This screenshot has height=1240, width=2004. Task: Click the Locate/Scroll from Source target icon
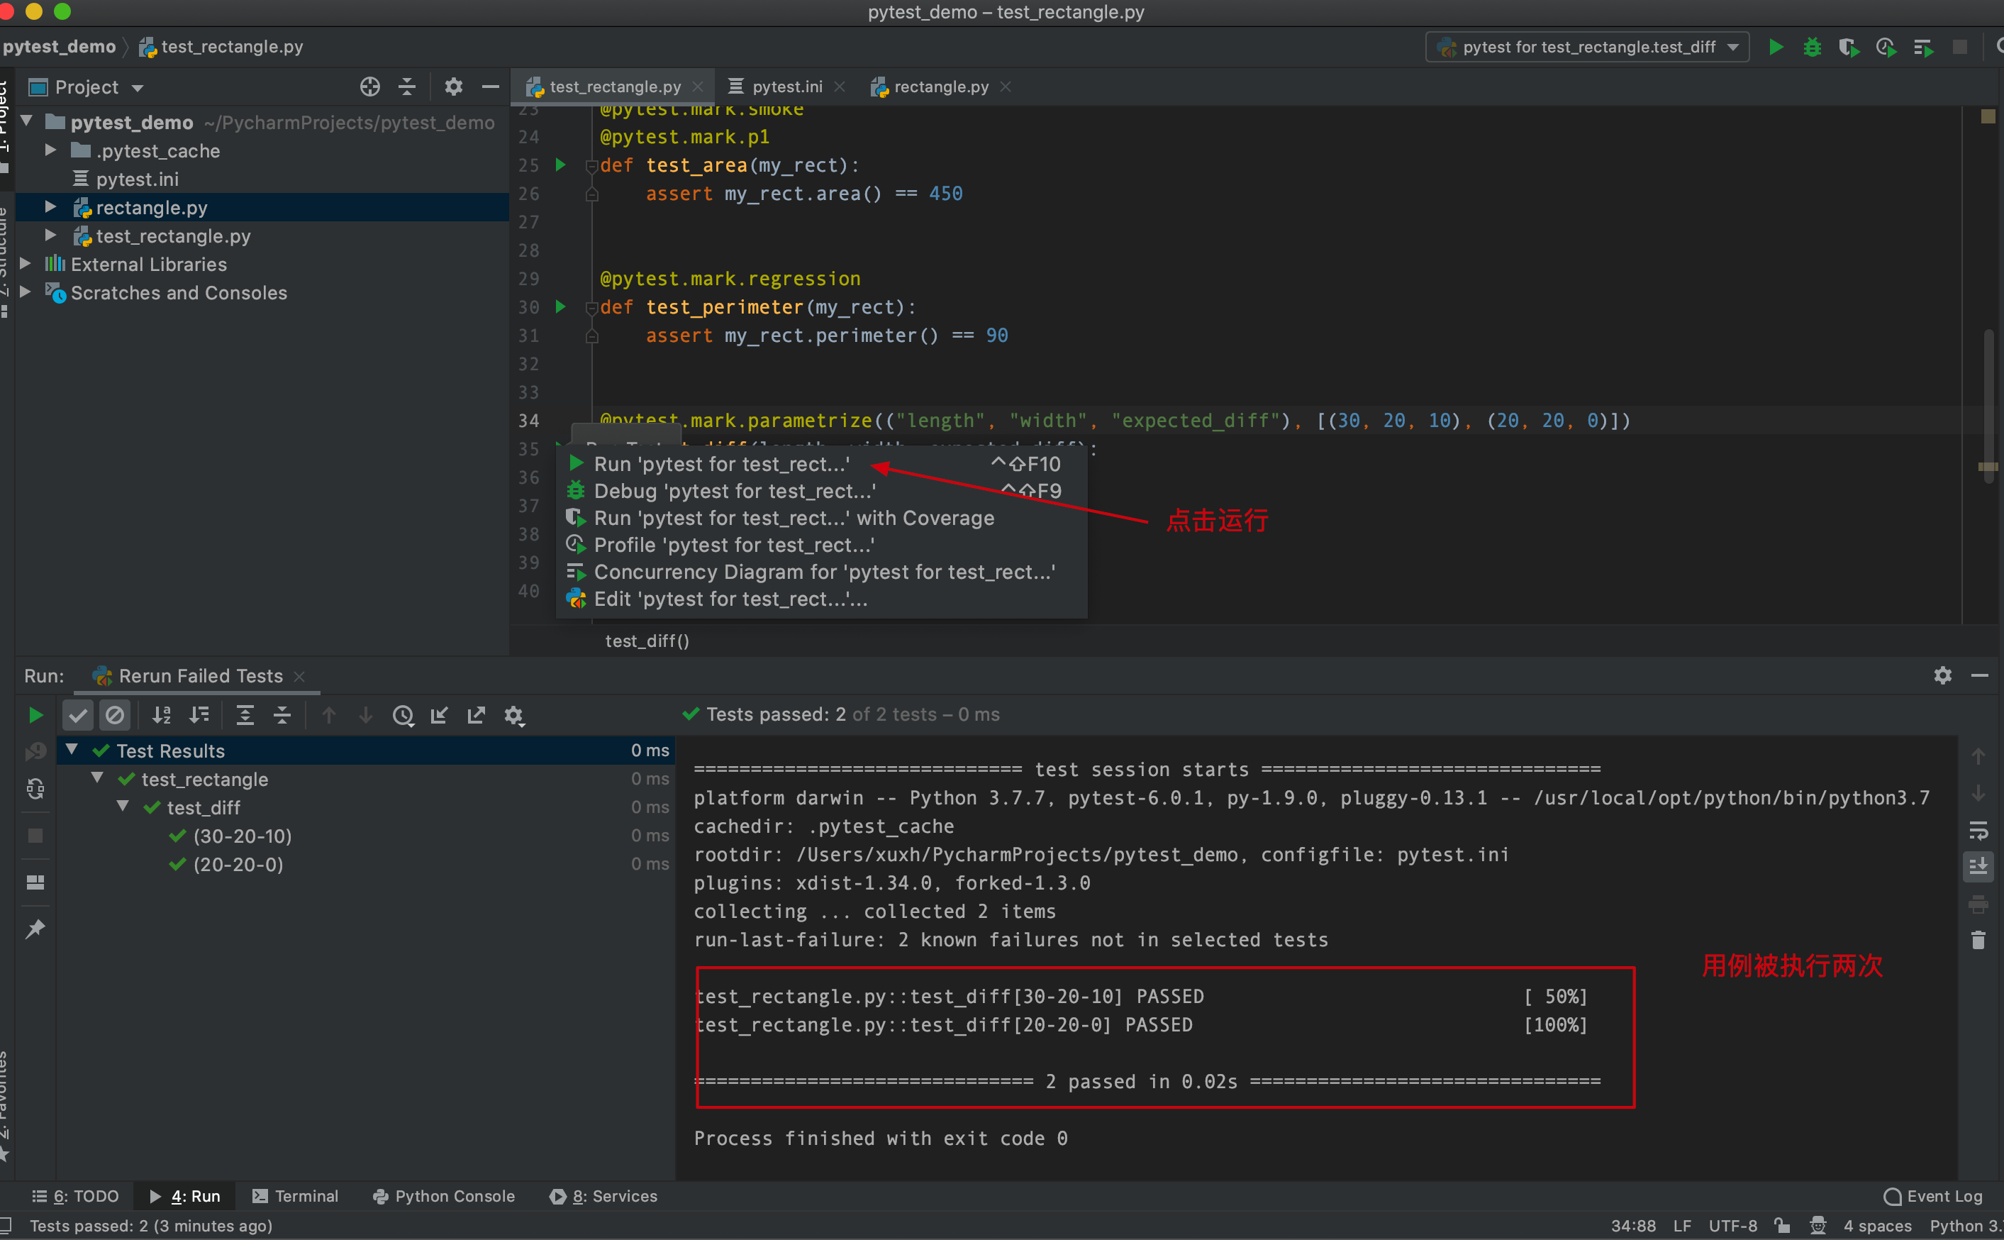[x=369, y=86]
